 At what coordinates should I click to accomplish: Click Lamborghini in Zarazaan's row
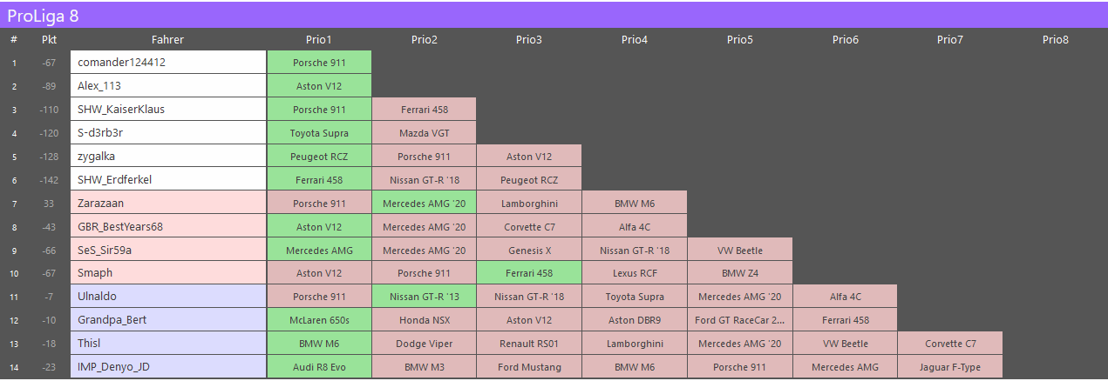click(x=529, y=204)
